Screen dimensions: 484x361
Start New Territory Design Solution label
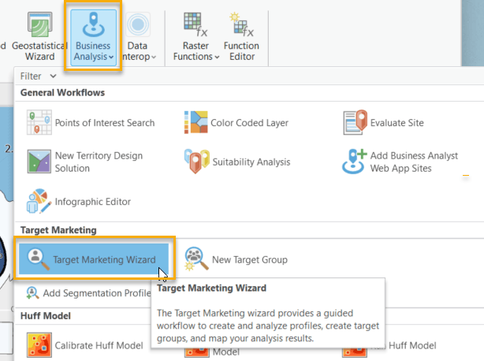pos(99,162)
